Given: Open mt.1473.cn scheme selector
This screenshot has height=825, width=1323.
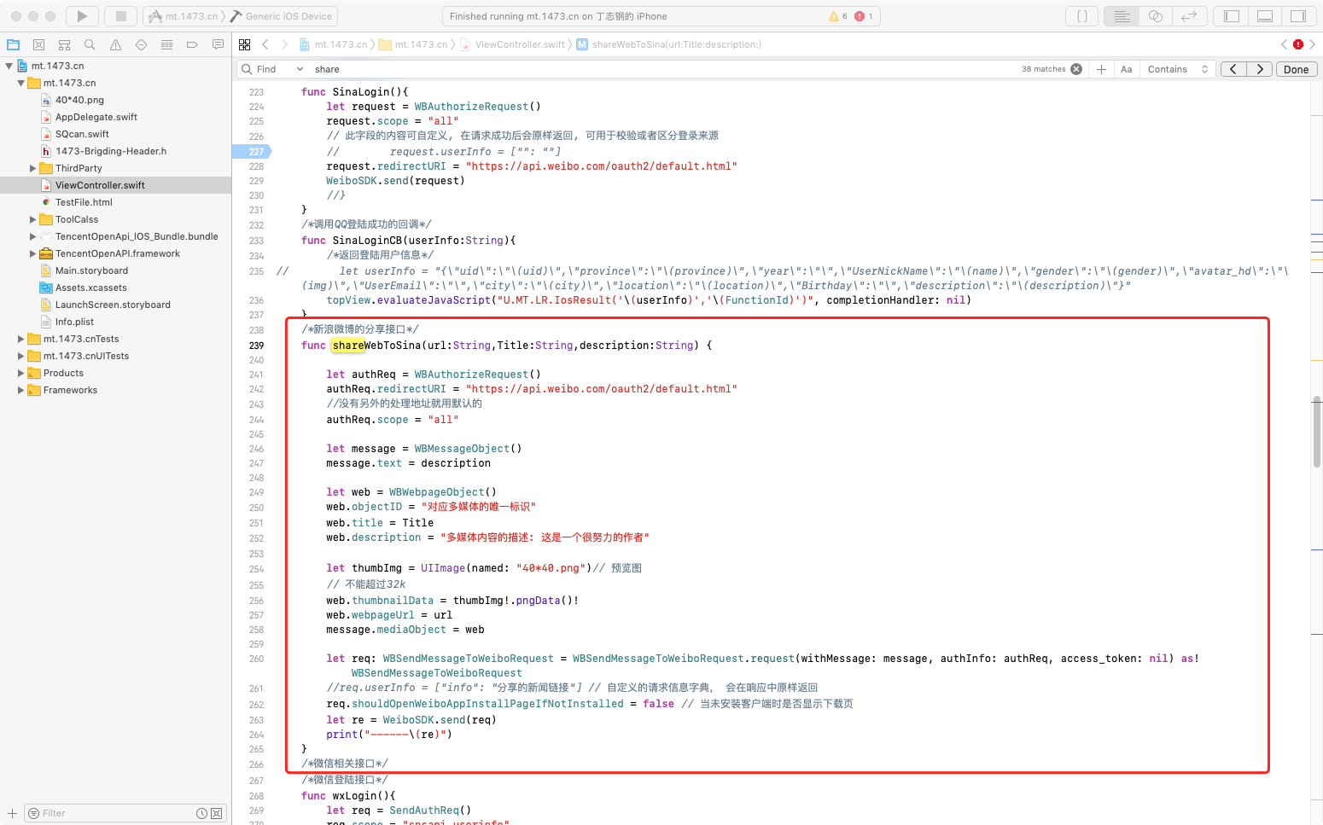Looking at the screenshot, I should coord(182,16).
